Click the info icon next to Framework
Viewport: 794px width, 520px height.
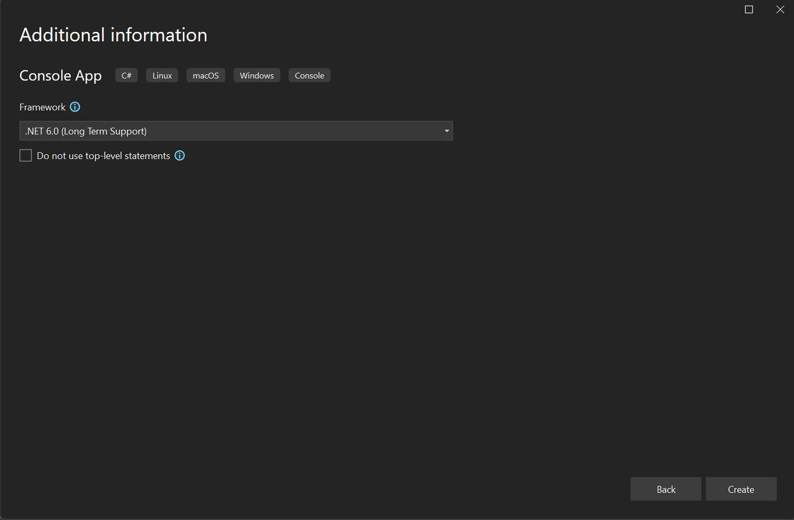[x=75, y=107]
